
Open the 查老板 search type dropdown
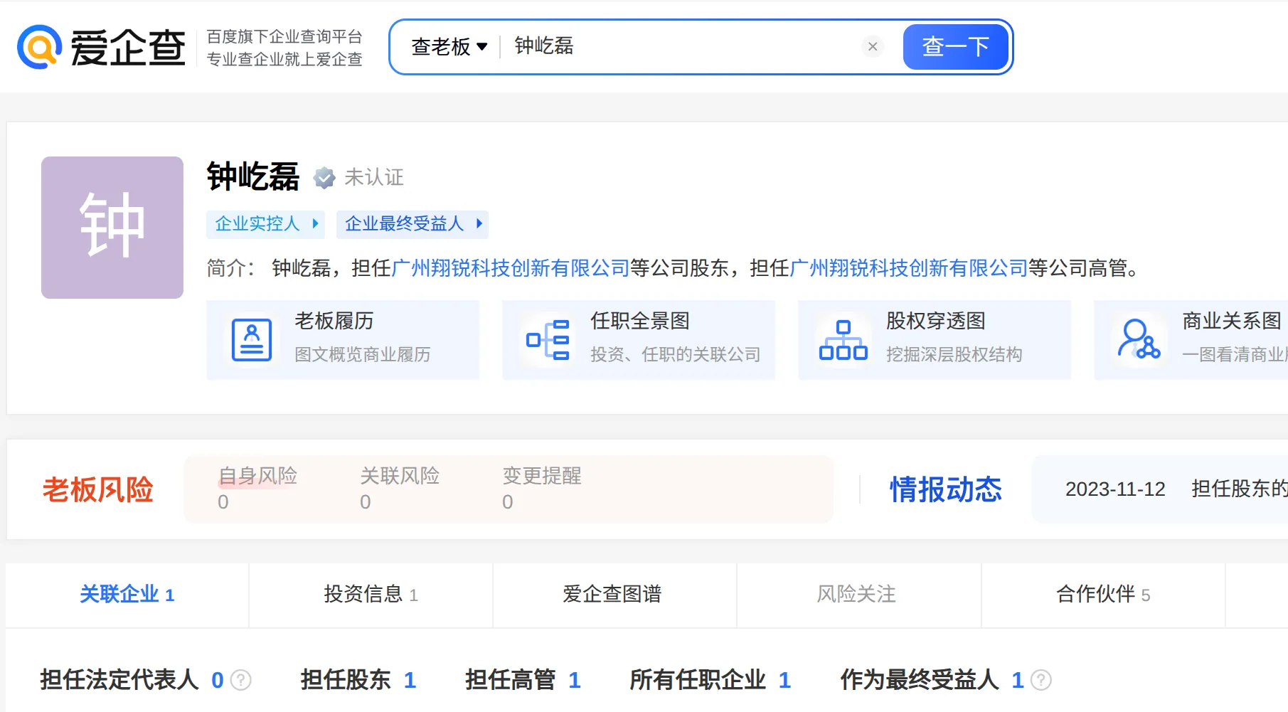coord(449,47)
